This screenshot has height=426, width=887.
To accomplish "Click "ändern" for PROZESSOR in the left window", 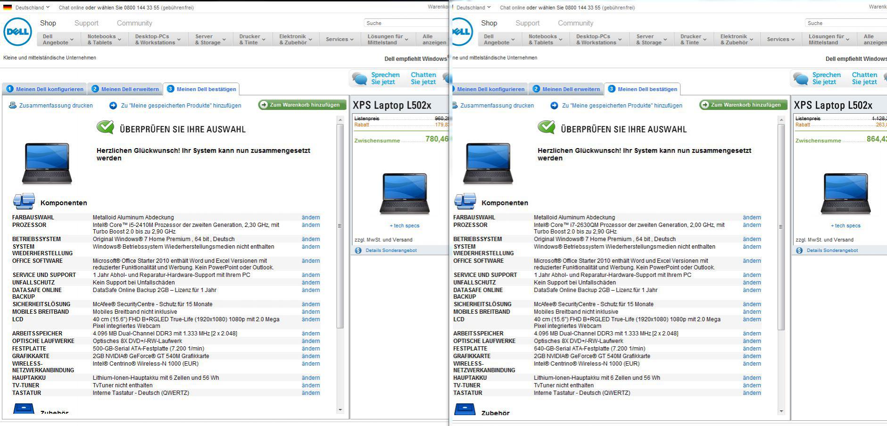I will click(x=311, y=225).
